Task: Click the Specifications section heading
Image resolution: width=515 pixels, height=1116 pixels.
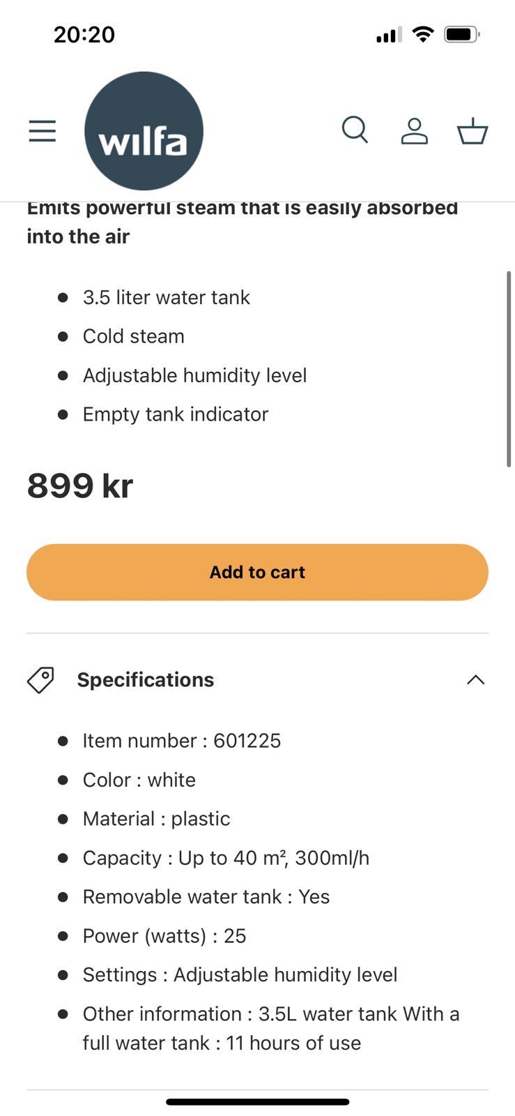Action: pyautogui.click(x=145, y=679)
